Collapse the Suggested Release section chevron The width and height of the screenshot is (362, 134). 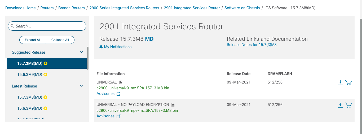(x=82, y=52)
